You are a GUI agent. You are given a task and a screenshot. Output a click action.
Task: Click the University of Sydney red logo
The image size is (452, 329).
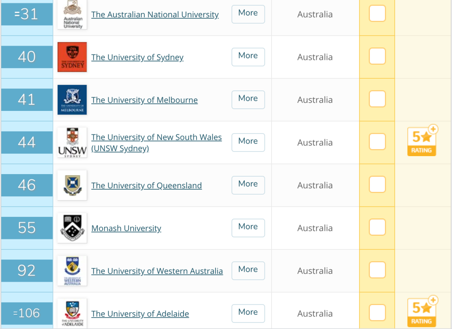pyautogui.click(x=72, y=57)
